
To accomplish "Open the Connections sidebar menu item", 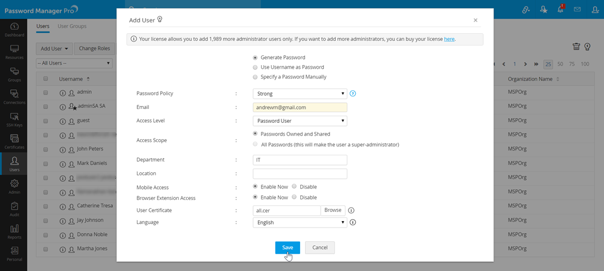I will [x=13, y=96].
